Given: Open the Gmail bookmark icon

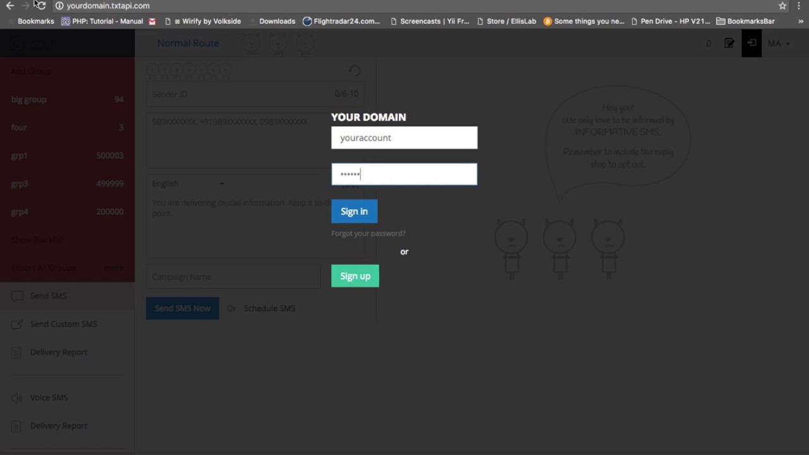Looking at the screenshot, I should (x=152, y=21).
